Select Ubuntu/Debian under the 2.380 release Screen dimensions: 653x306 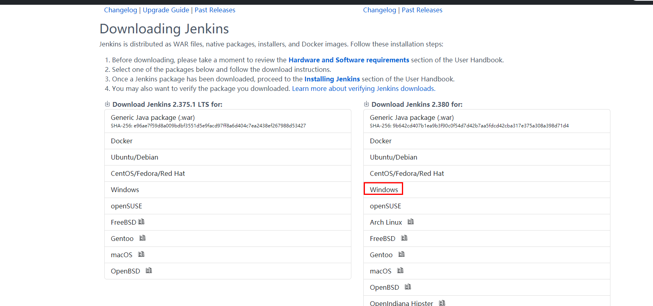[487, 157]
